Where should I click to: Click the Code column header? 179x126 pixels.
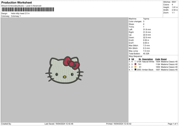coord(158,59)
